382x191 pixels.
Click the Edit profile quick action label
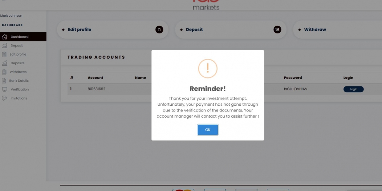tap(80, 30)
